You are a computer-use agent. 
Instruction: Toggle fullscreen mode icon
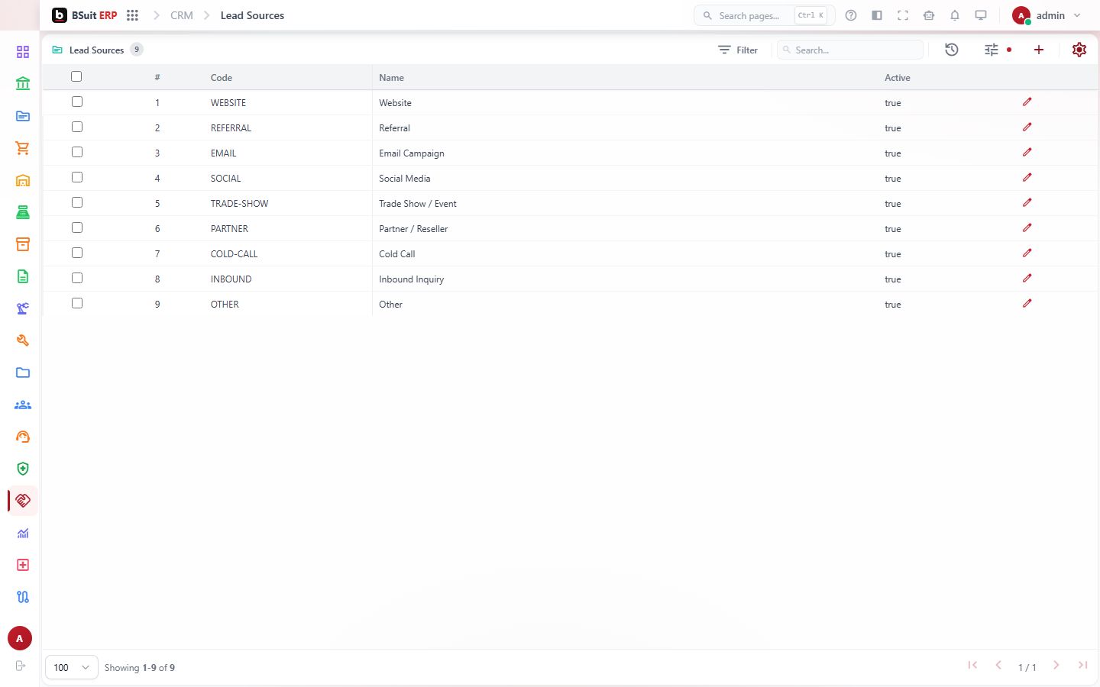pyautogui.click(x=903, y=15)
